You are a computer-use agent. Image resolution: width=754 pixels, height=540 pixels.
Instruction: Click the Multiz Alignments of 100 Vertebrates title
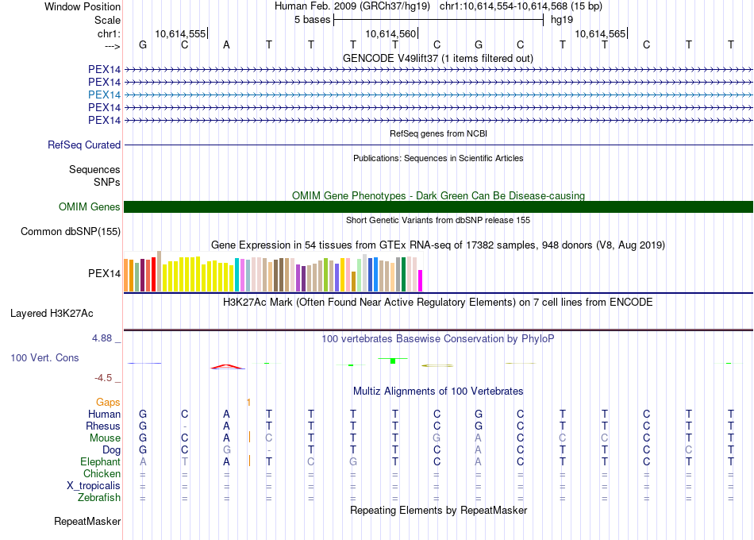437,391
